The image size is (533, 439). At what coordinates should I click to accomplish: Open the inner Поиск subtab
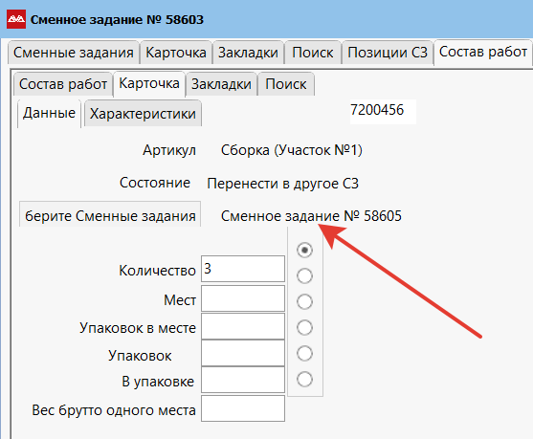click(286, 84)
